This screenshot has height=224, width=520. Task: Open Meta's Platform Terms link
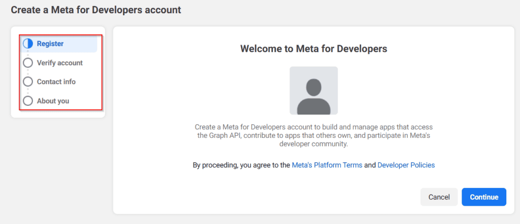coord(327,165)
